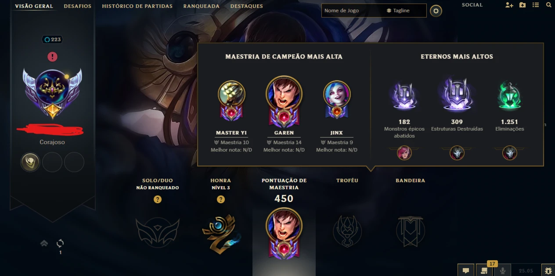Click the add friend icon
555x276 pixels.
pos(509,5)
